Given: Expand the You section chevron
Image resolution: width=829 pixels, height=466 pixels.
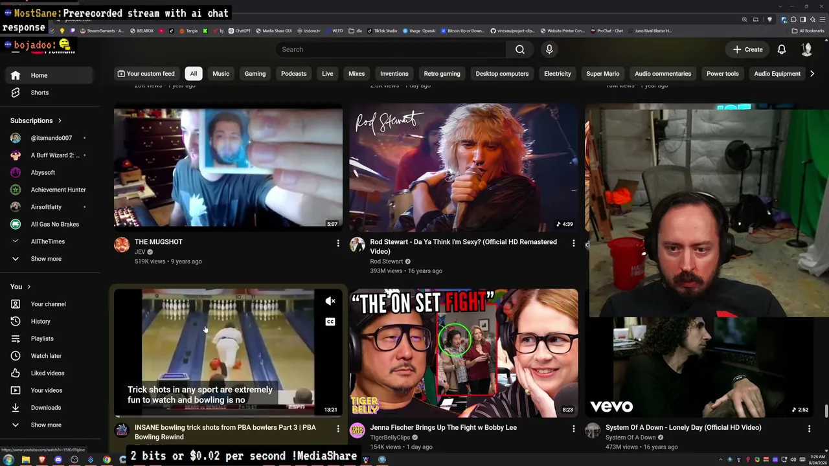Looking at the screenshot, I should pos(28,287).
